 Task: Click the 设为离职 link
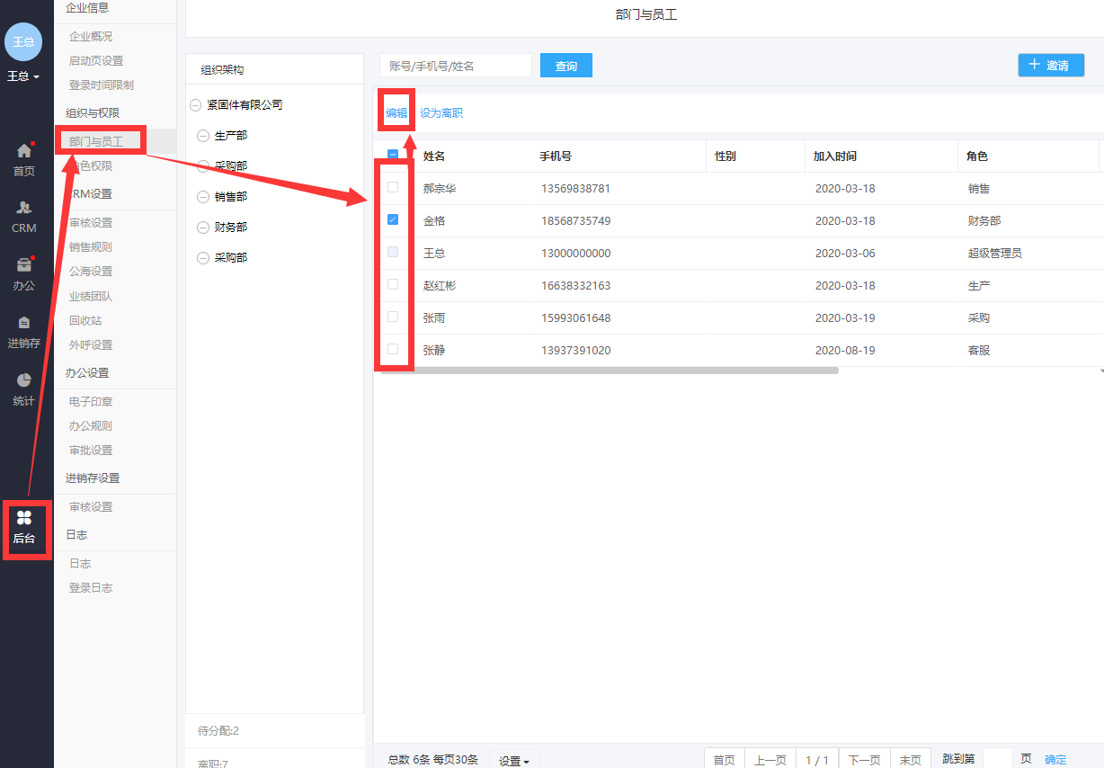441,113
